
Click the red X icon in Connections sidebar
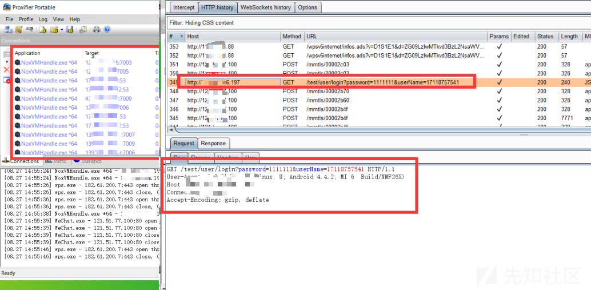tap(7, 70)
